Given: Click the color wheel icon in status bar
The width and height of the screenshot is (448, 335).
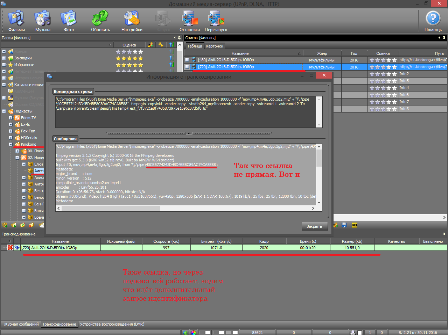Looking at the screenshot, I should point(194,333).
